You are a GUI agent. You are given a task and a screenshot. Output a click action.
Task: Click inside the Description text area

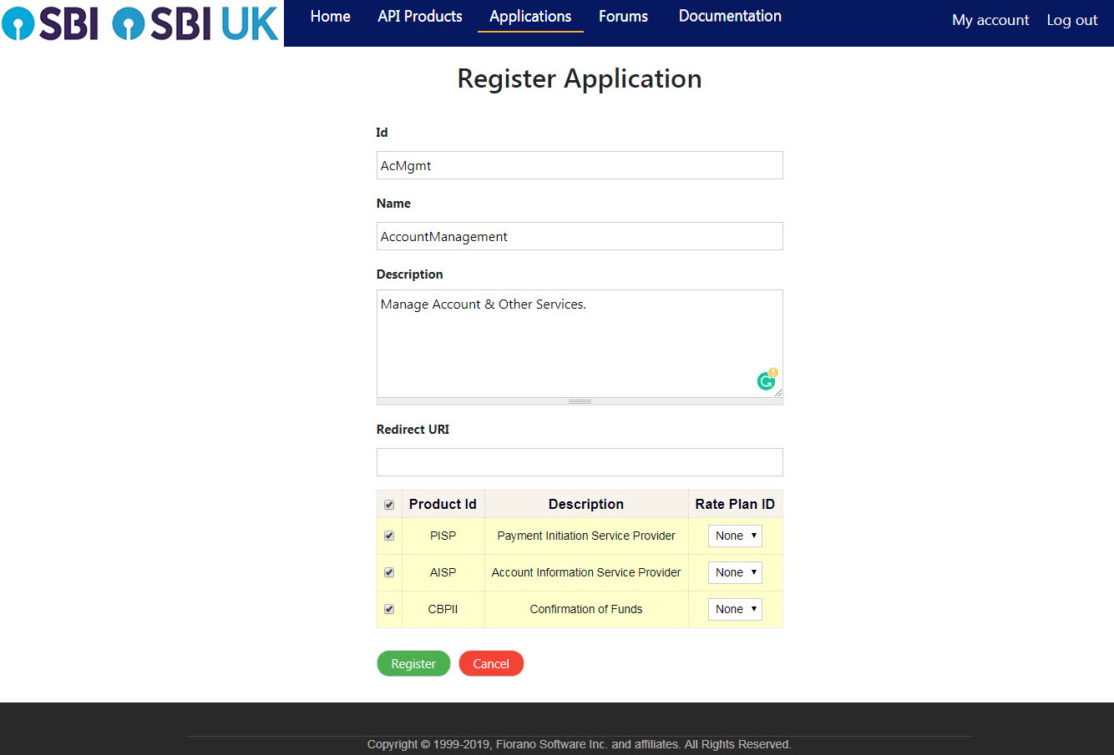point(580,343)
